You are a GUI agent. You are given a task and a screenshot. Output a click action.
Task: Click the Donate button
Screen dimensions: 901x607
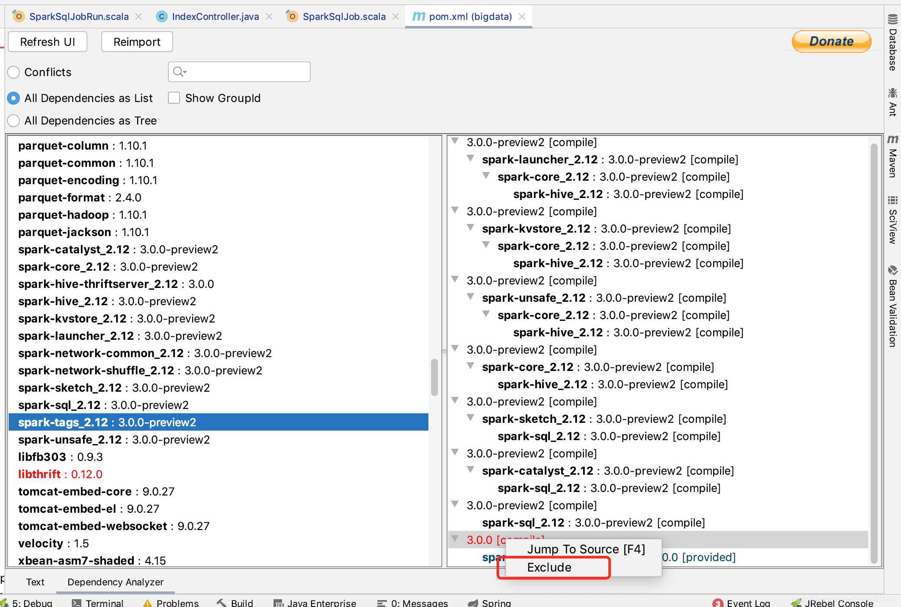click(x=831, y=42)
